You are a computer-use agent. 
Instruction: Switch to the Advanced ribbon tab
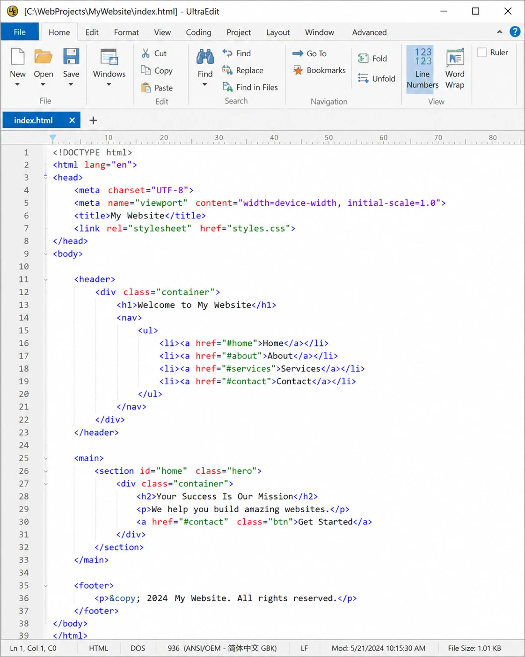click(369, 32)
